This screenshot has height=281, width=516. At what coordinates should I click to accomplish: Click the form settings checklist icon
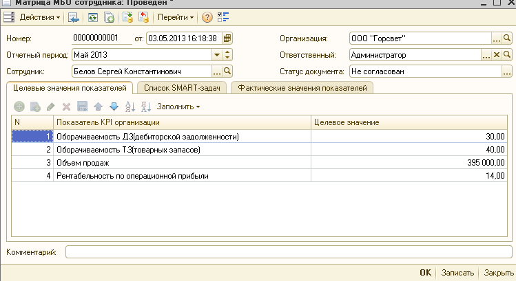(223, 17)
